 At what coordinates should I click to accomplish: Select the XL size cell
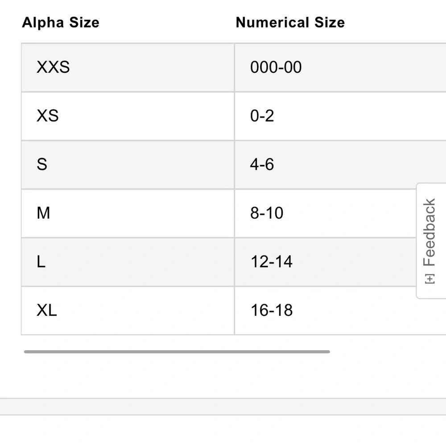point(47,310)
